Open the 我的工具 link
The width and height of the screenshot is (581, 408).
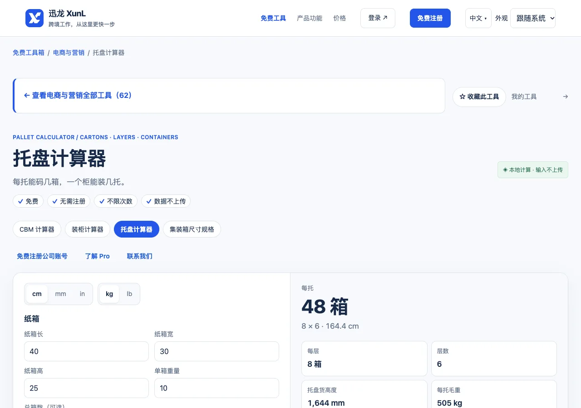524,97
